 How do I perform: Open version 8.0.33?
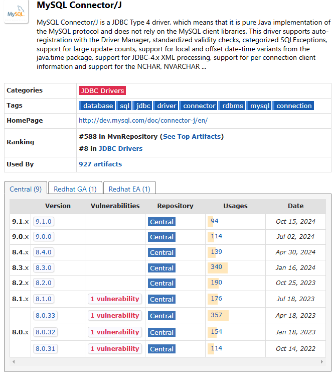point(46,316)
